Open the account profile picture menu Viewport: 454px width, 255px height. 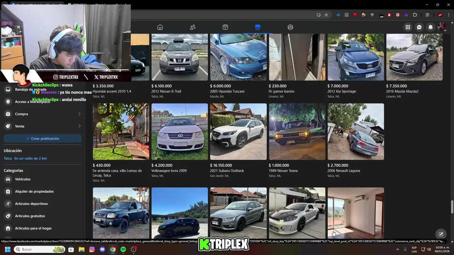[x=442, y=27]
